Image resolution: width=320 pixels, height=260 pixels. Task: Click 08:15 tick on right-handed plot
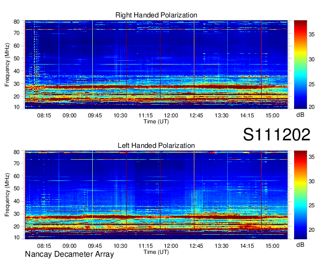pyautogui.click(x=44, y=115)
